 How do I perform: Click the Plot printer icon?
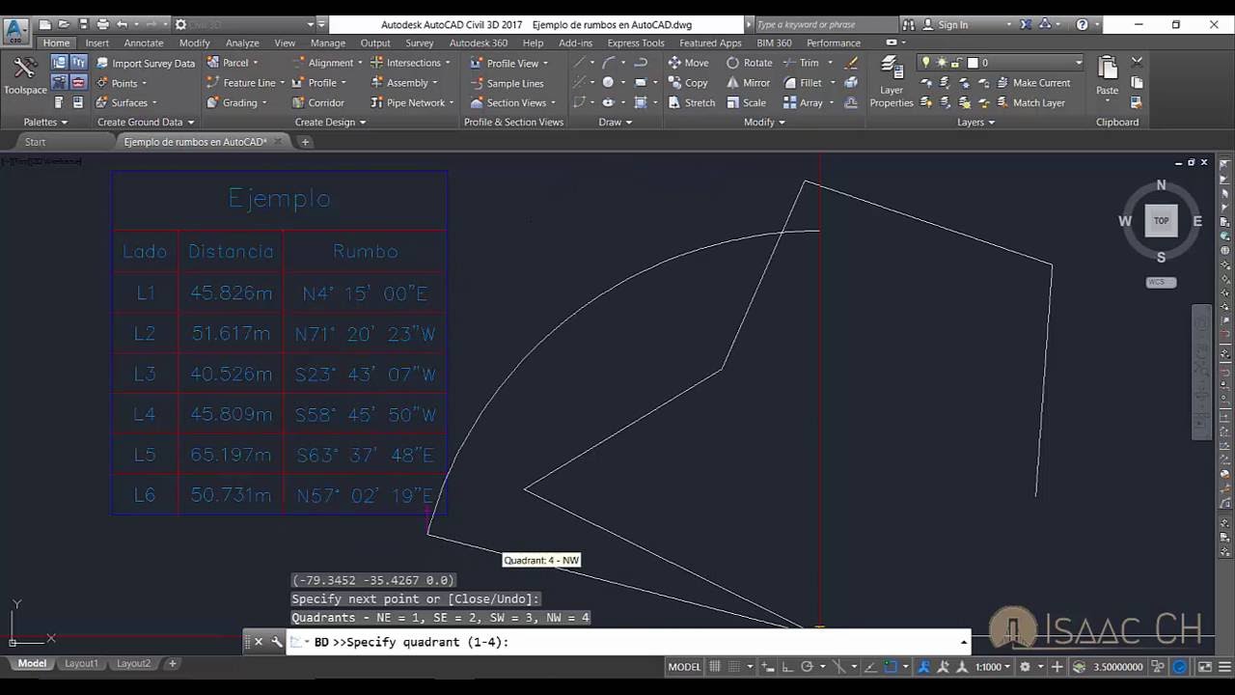pyautogui.click(x=103, y=24)
